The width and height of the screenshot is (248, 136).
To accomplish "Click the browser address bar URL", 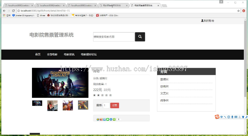I will point(45,11).
